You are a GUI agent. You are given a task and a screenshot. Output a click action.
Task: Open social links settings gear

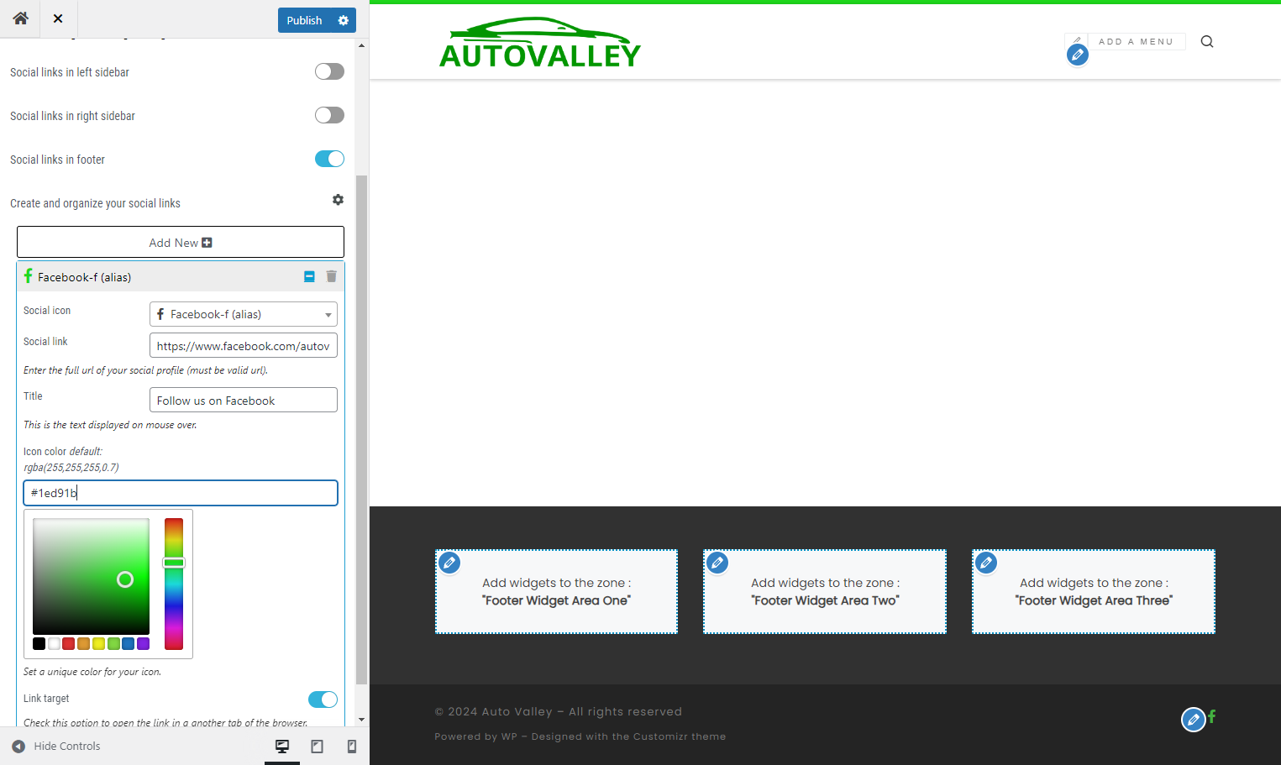pos(338,200)
